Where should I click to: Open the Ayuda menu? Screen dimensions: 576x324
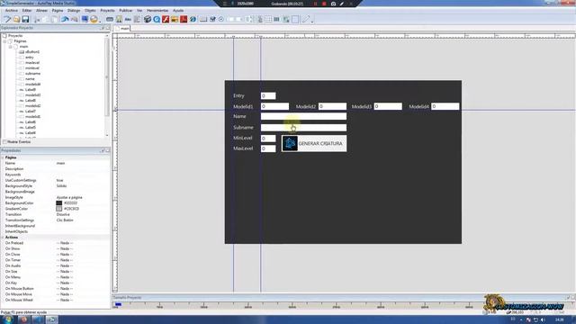pyautogui.click(x=178, y=11)
